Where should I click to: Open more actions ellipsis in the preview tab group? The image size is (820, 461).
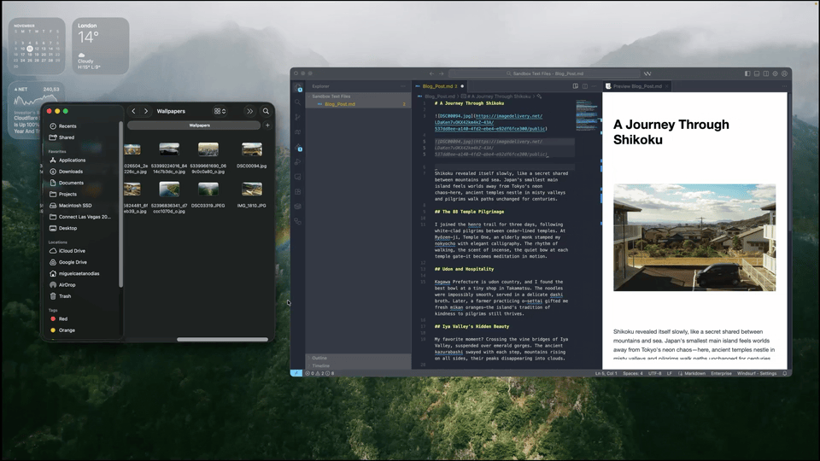click(784, 86)
